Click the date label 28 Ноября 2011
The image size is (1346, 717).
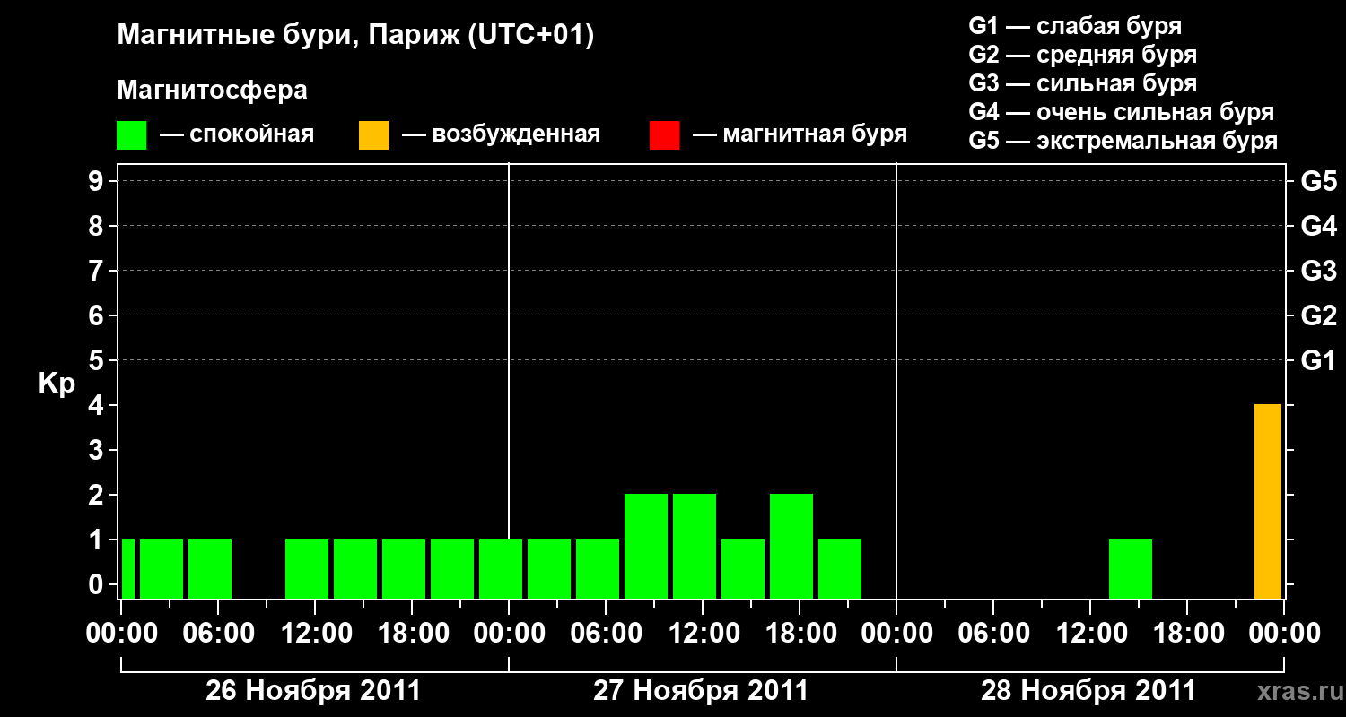click(1088, 691)
